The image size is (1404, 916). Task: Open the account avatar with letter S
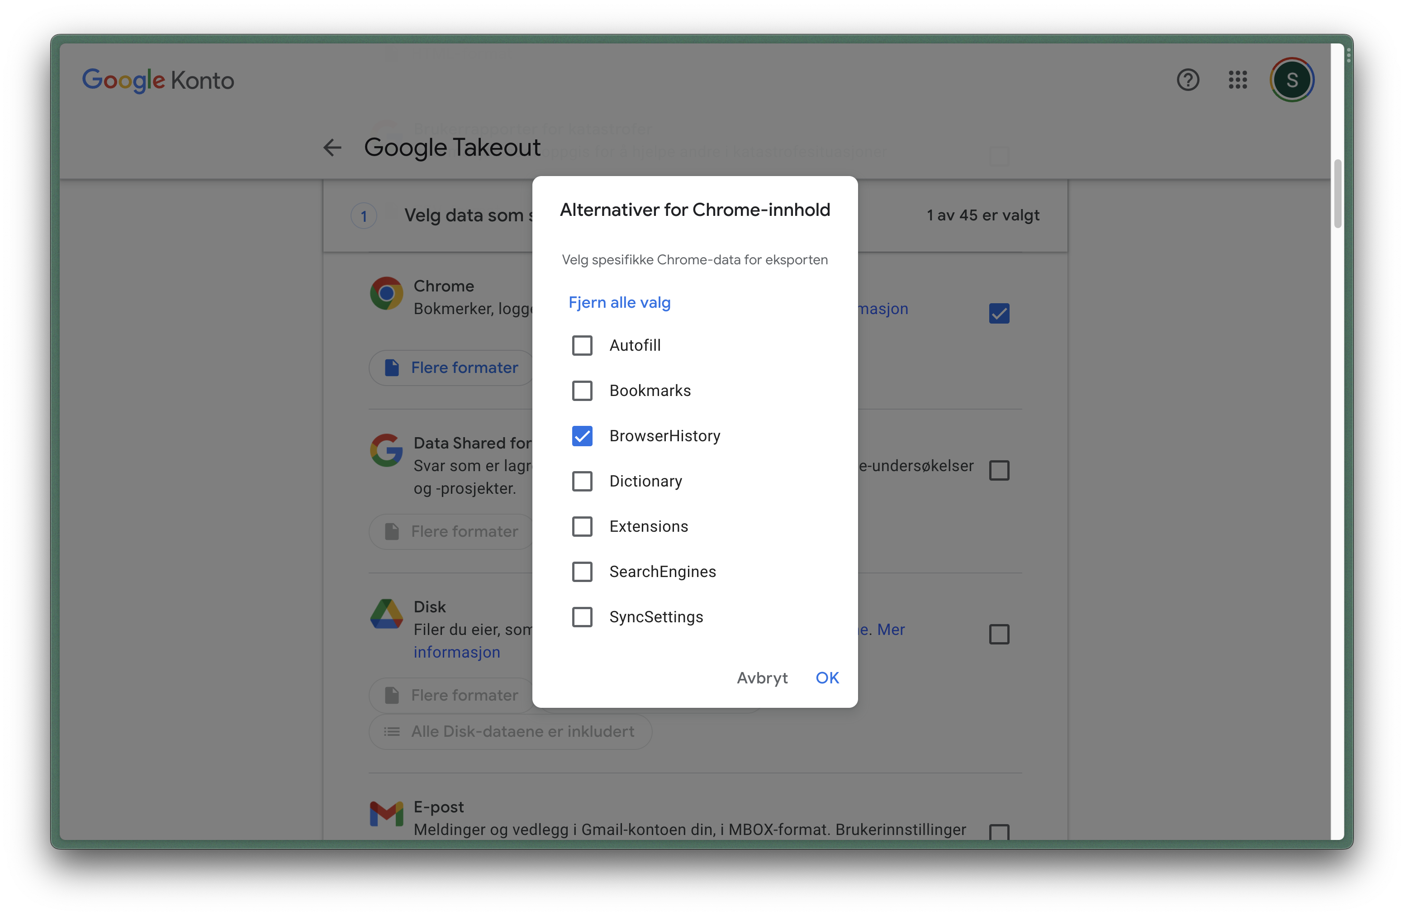point(1292,80)
